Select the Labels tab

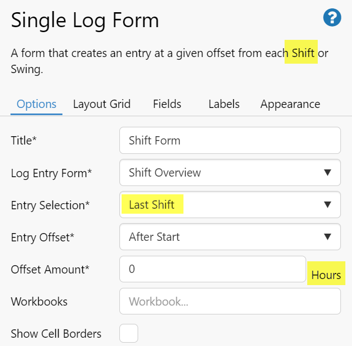[x=224, y=104]
